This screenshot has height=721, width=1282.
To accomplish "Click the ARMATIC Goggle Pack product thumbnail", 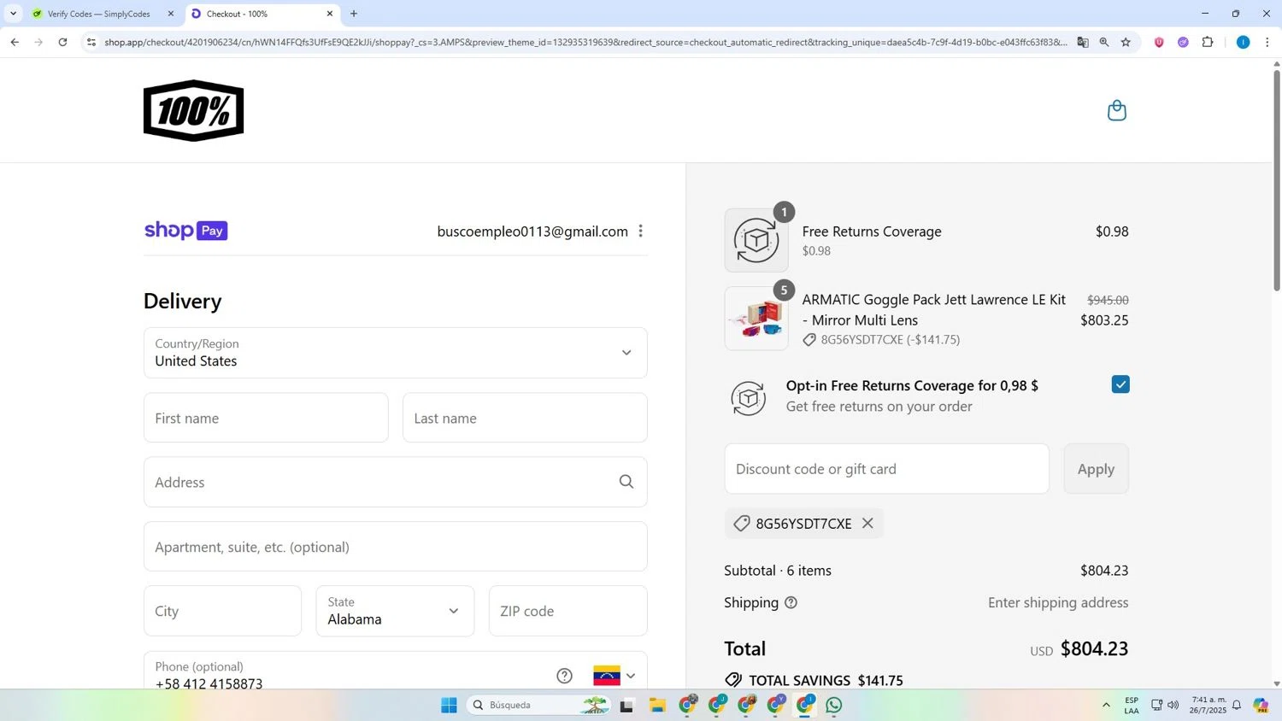I will pos(756,318).
